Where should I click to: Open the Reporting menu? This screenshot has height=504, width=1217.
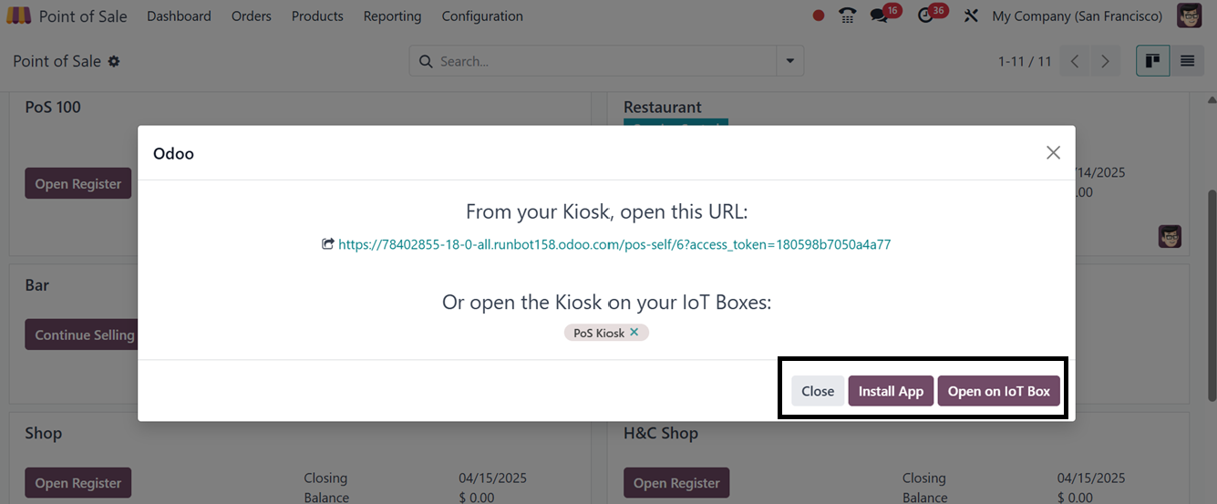[x=392, y=16]
